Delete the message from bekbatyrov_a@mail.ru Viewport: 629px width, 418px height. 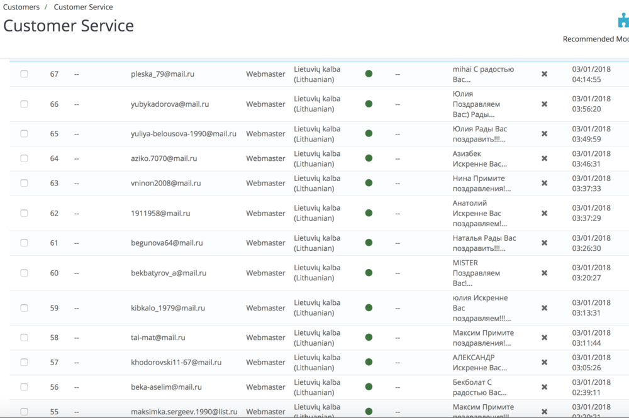click(543, 273)
